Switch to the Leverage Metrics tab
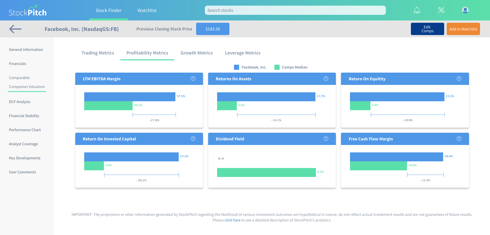The width and height of the screenshot is (490, 235). (243, 53)
